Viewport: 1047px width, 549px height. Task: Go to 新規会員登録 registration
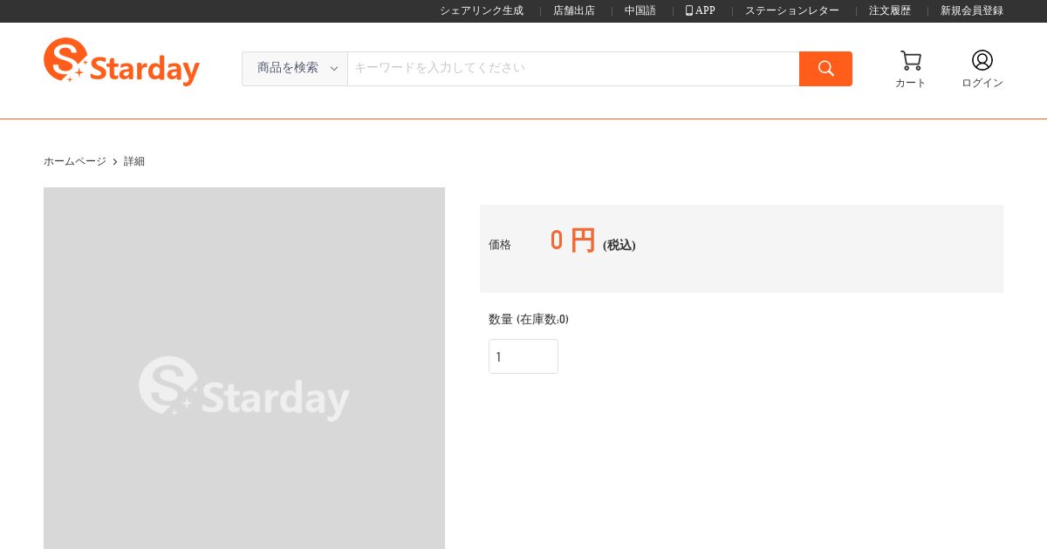972,10
